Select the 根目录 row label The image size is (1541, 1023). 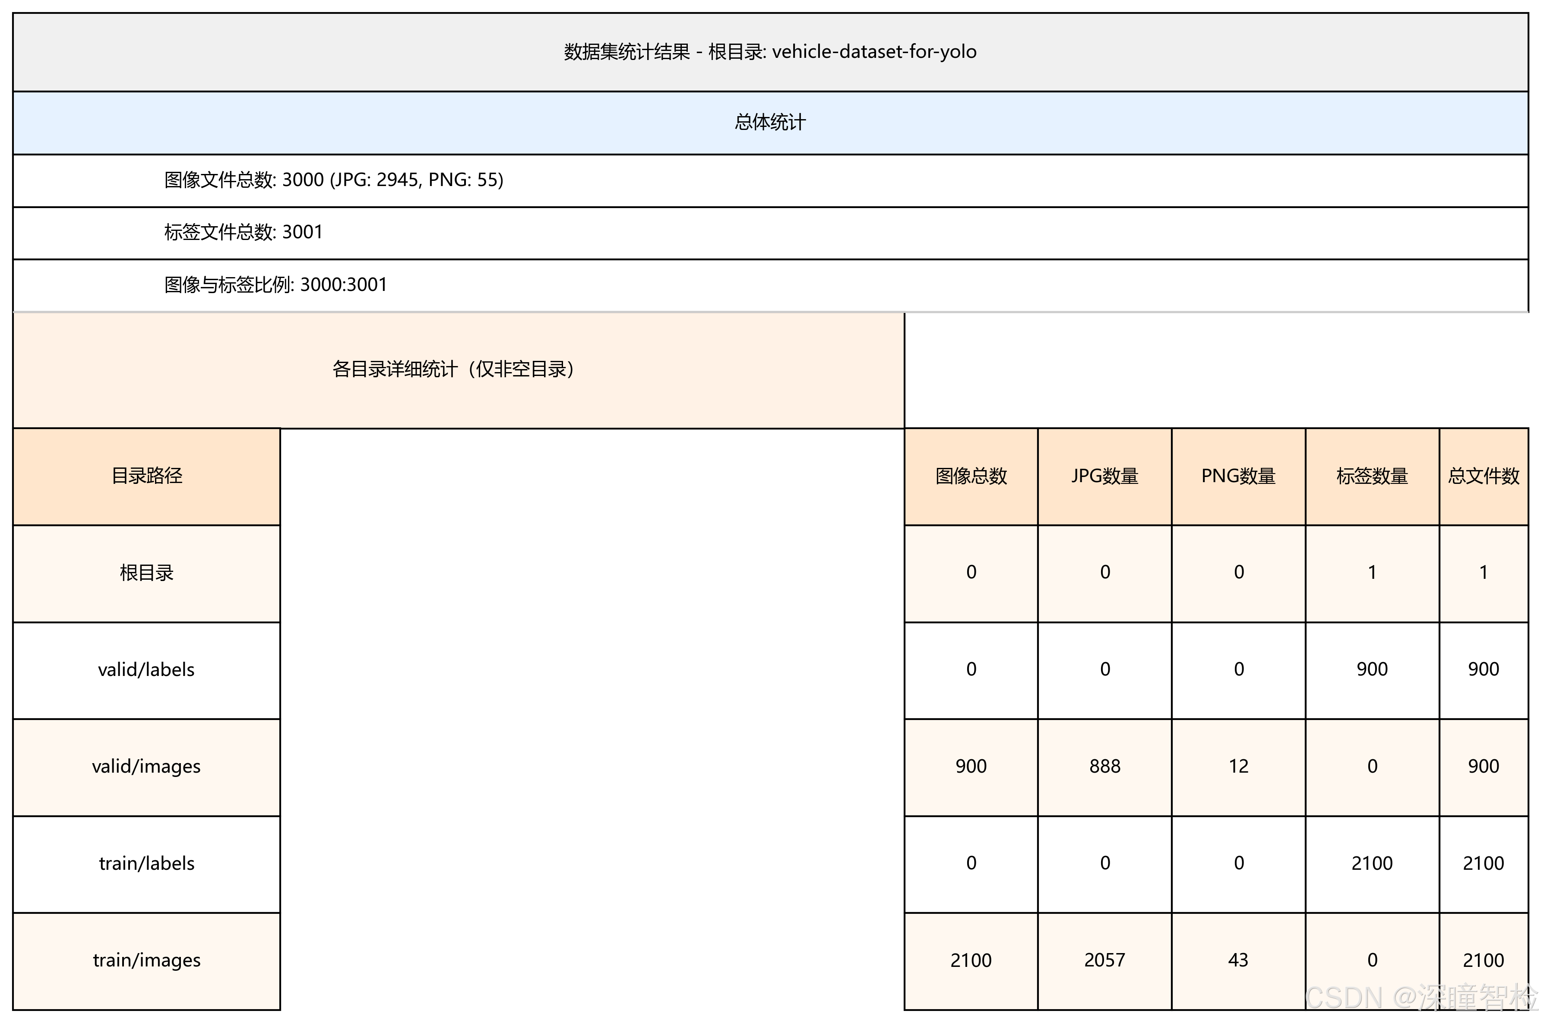pyautogui.click(x=147, y=573)
